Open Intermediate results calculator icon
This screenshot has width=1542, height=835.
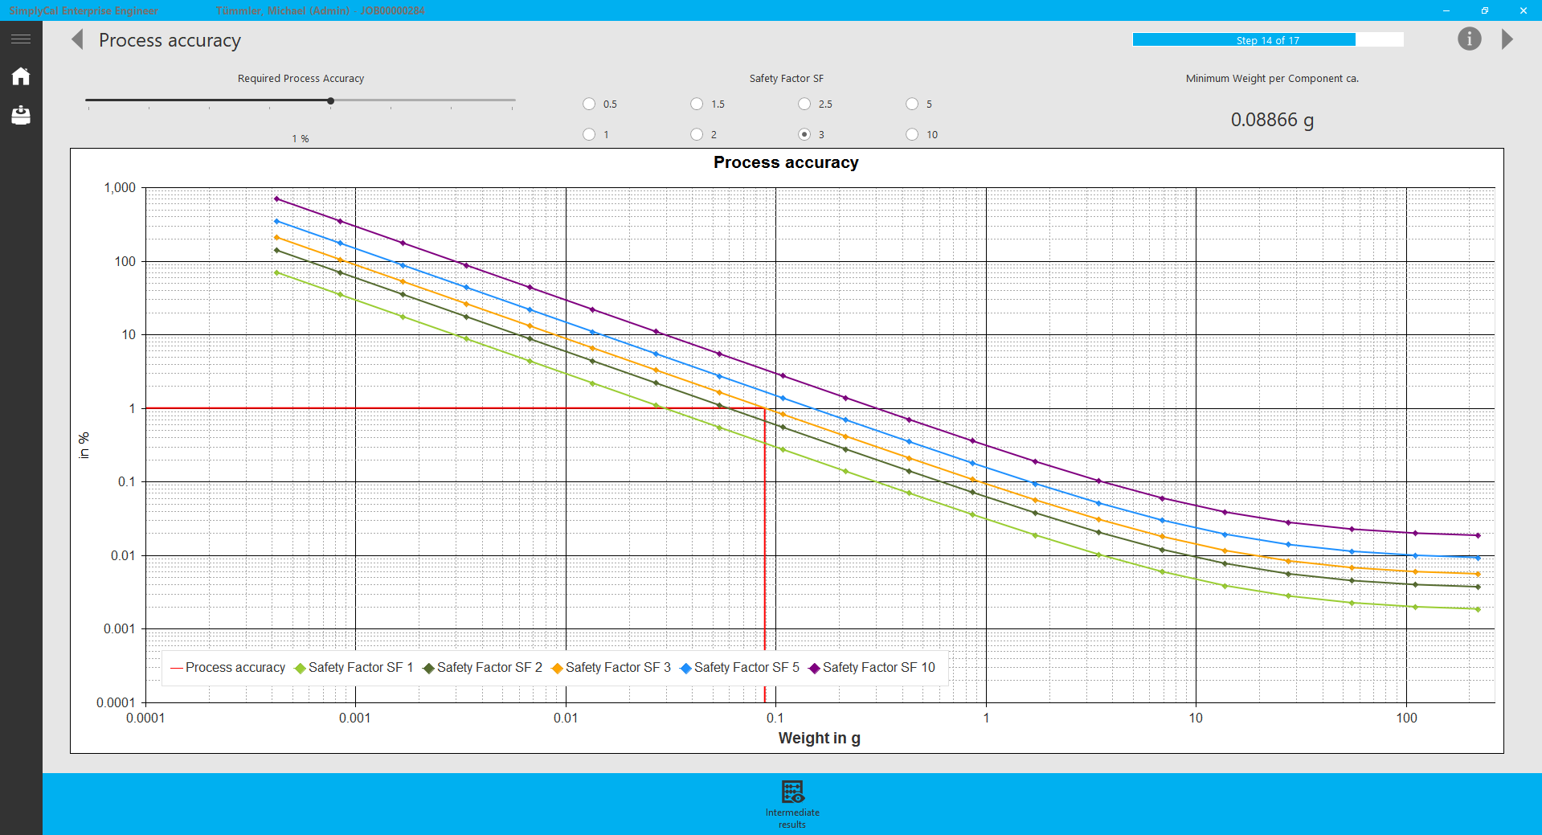pyautogui.click(x=792, y=792)
